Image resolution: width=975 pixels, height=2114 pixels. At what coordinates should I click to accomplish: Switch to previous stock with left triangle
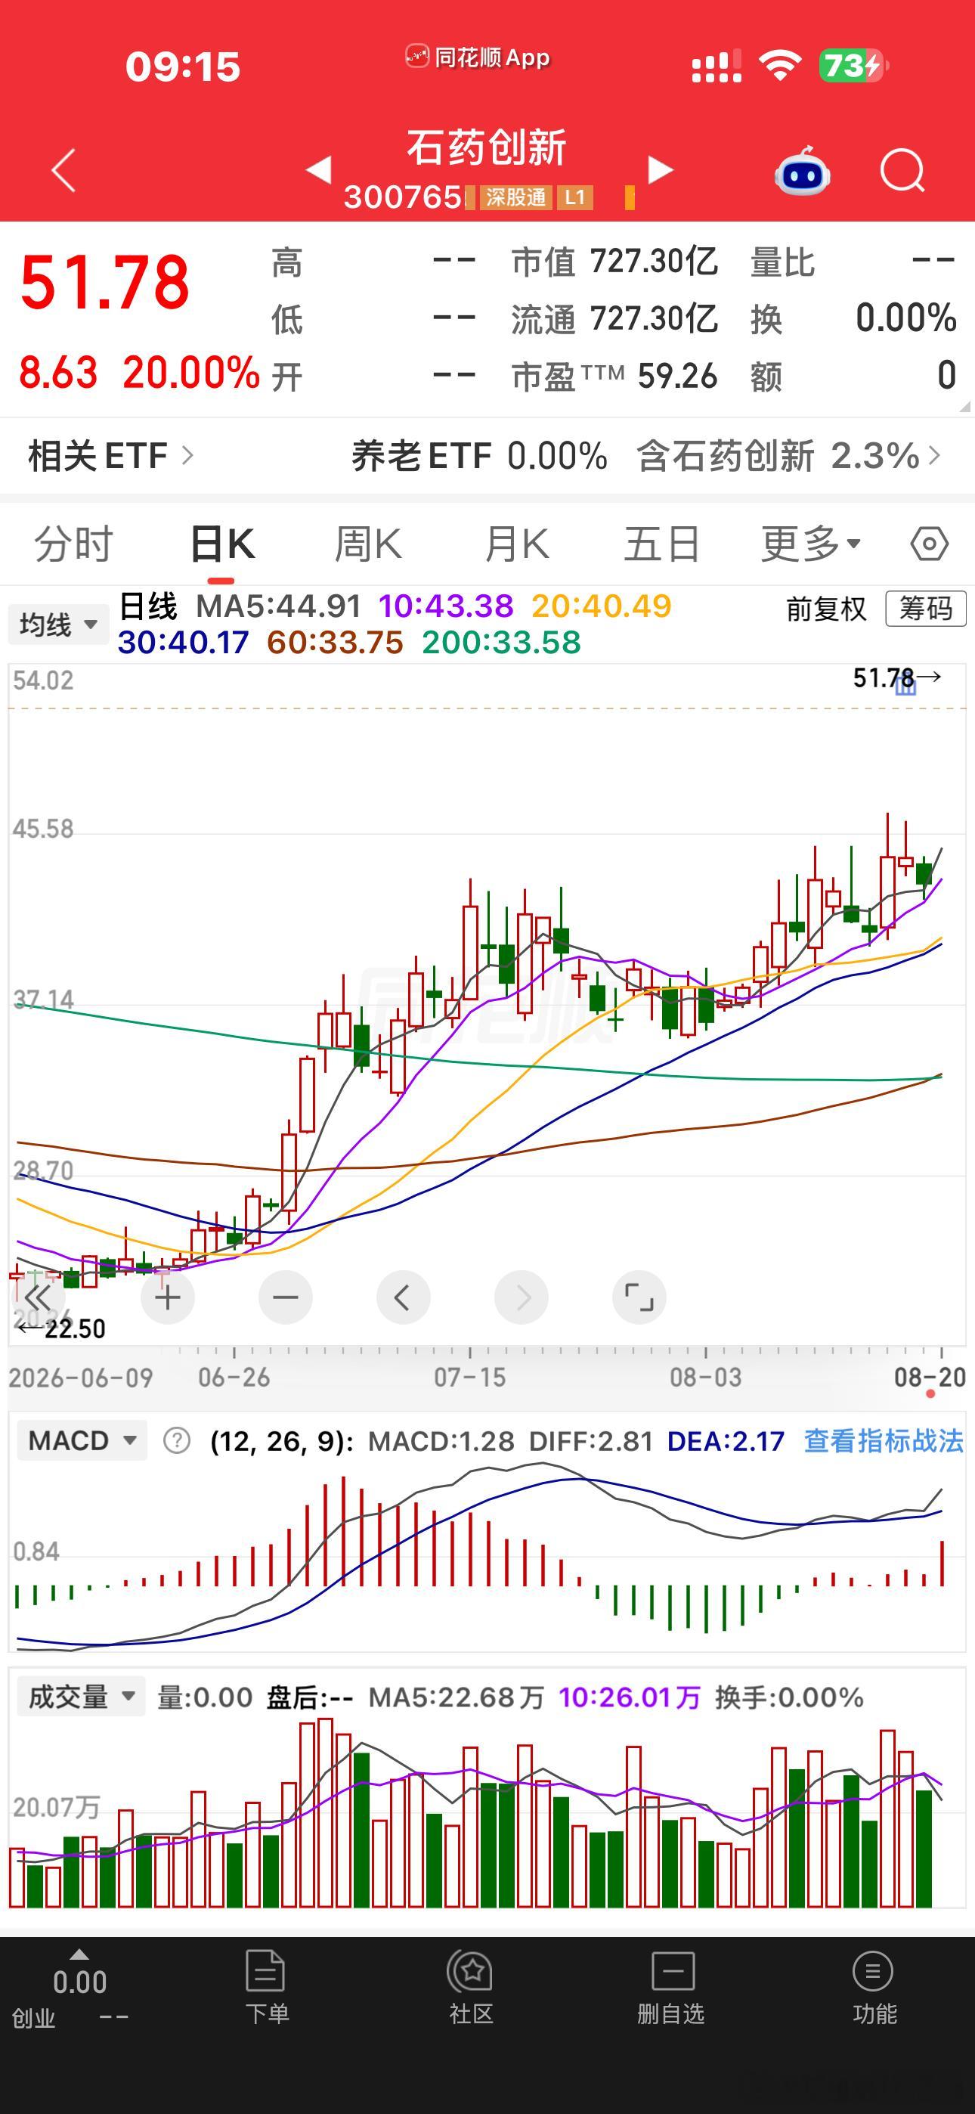click(318, 170)
